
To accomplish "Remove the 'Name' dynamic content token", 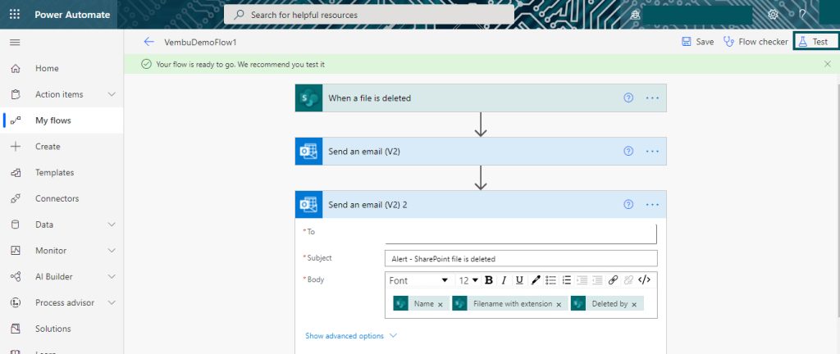I will coord(441,304).
